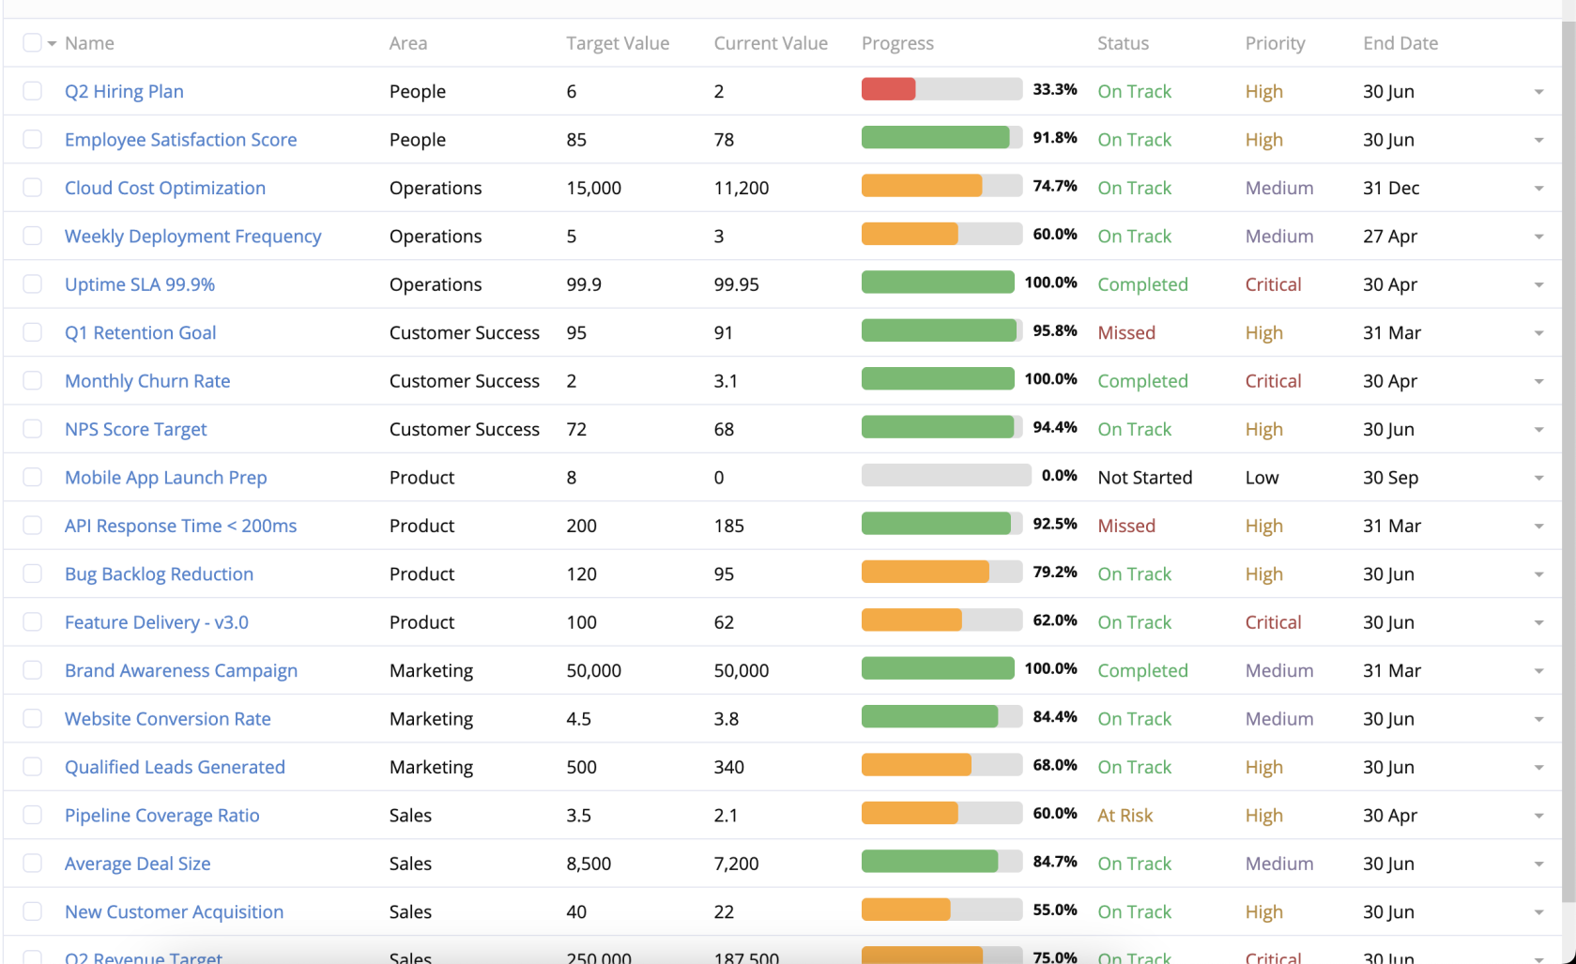Open row menu arrow for Uptime SLA 99.9%

[1538, 285]
